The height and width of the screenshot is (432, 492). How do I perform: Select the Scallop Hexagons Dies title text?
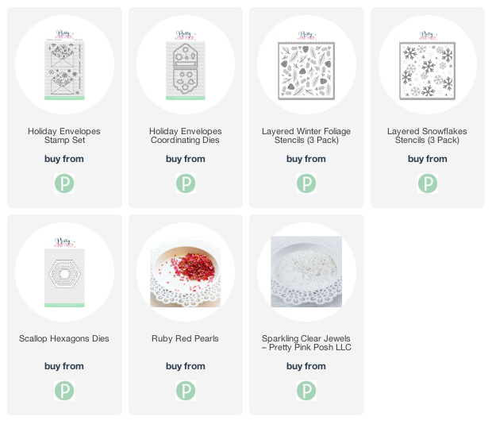coord(64,338)
